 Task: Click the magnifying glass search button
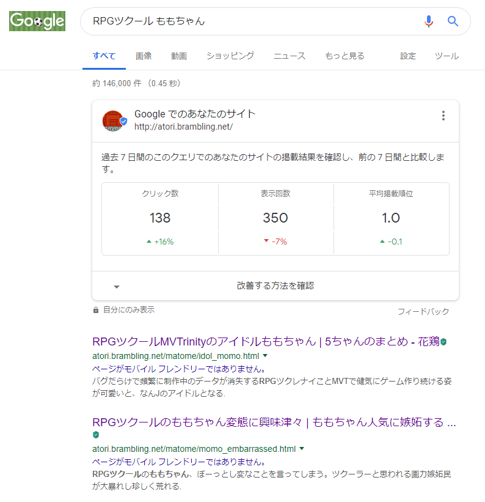[x=453, y=21]
